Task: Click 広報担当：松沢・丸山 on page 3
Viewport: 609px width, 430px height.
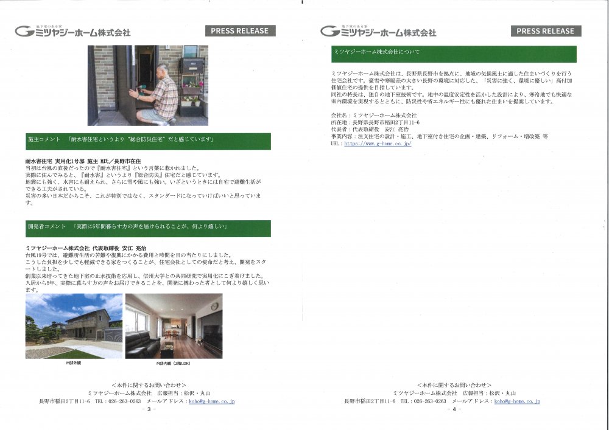Action: 184,393
